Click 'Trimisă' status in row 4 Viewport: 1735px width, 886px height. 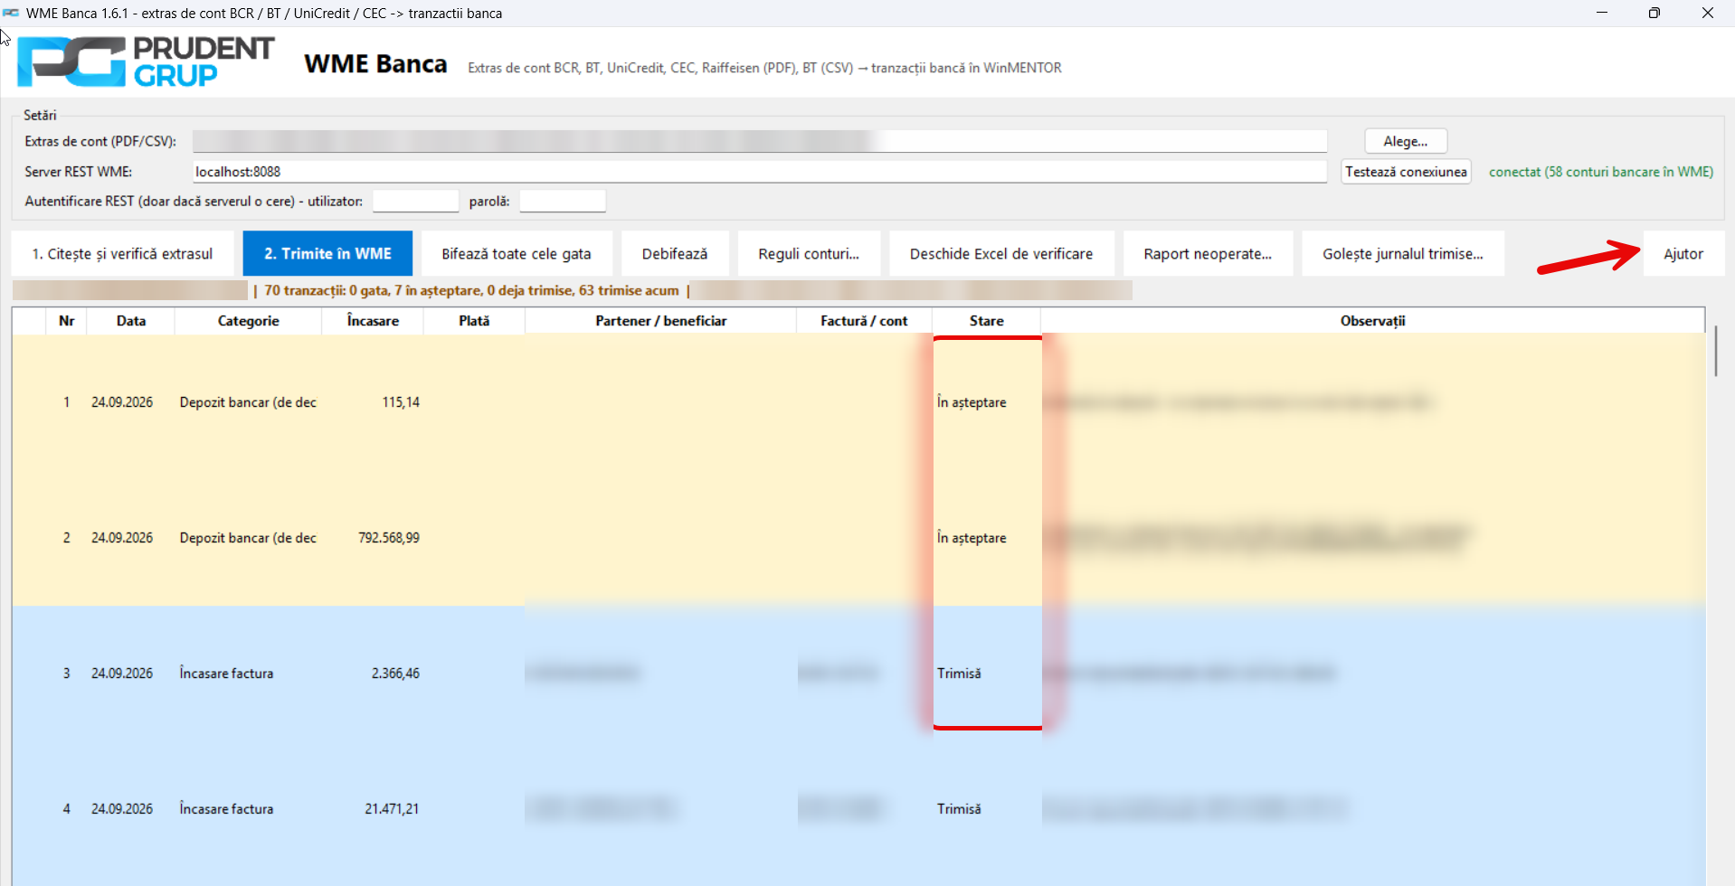click(x=959, y=809)
